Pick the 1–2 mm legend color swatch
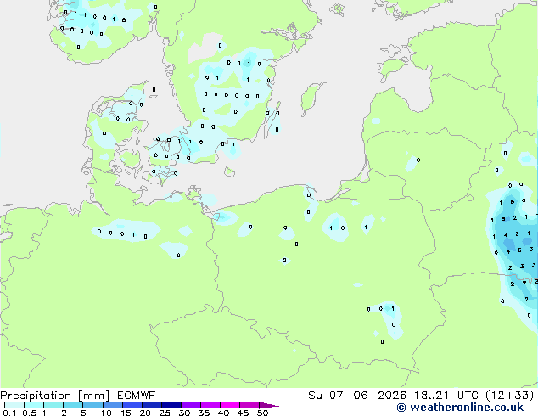Viewport: 538px width, 416px height. (53, 405)
